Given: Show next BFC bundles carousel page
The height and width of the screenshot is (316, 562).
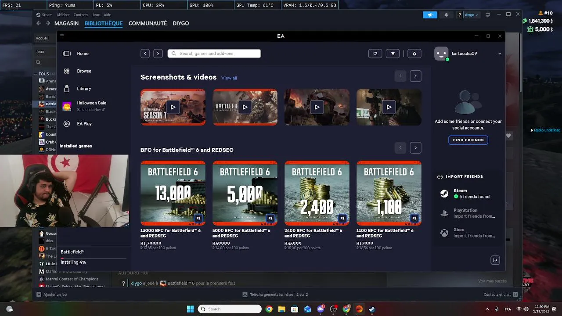Looking at the screenshot, I should click(416, 147).
